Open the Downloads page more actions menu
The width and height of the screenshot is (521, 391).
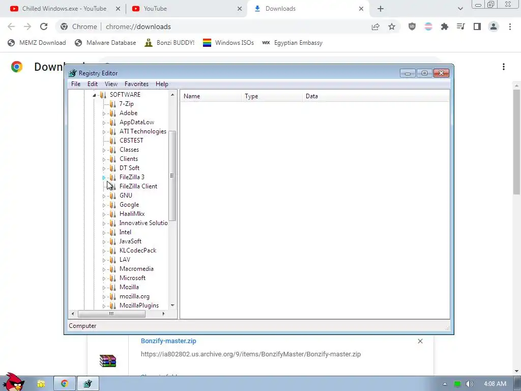504,67
